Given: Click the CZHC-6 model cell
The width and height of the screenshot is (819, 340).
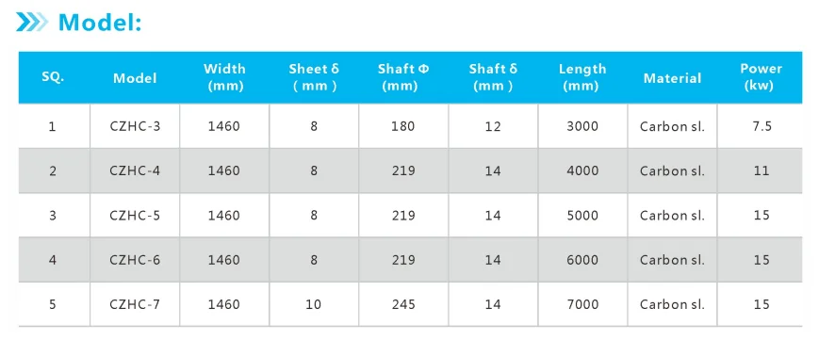Looking at the screenshot, I should click(135, 260).
